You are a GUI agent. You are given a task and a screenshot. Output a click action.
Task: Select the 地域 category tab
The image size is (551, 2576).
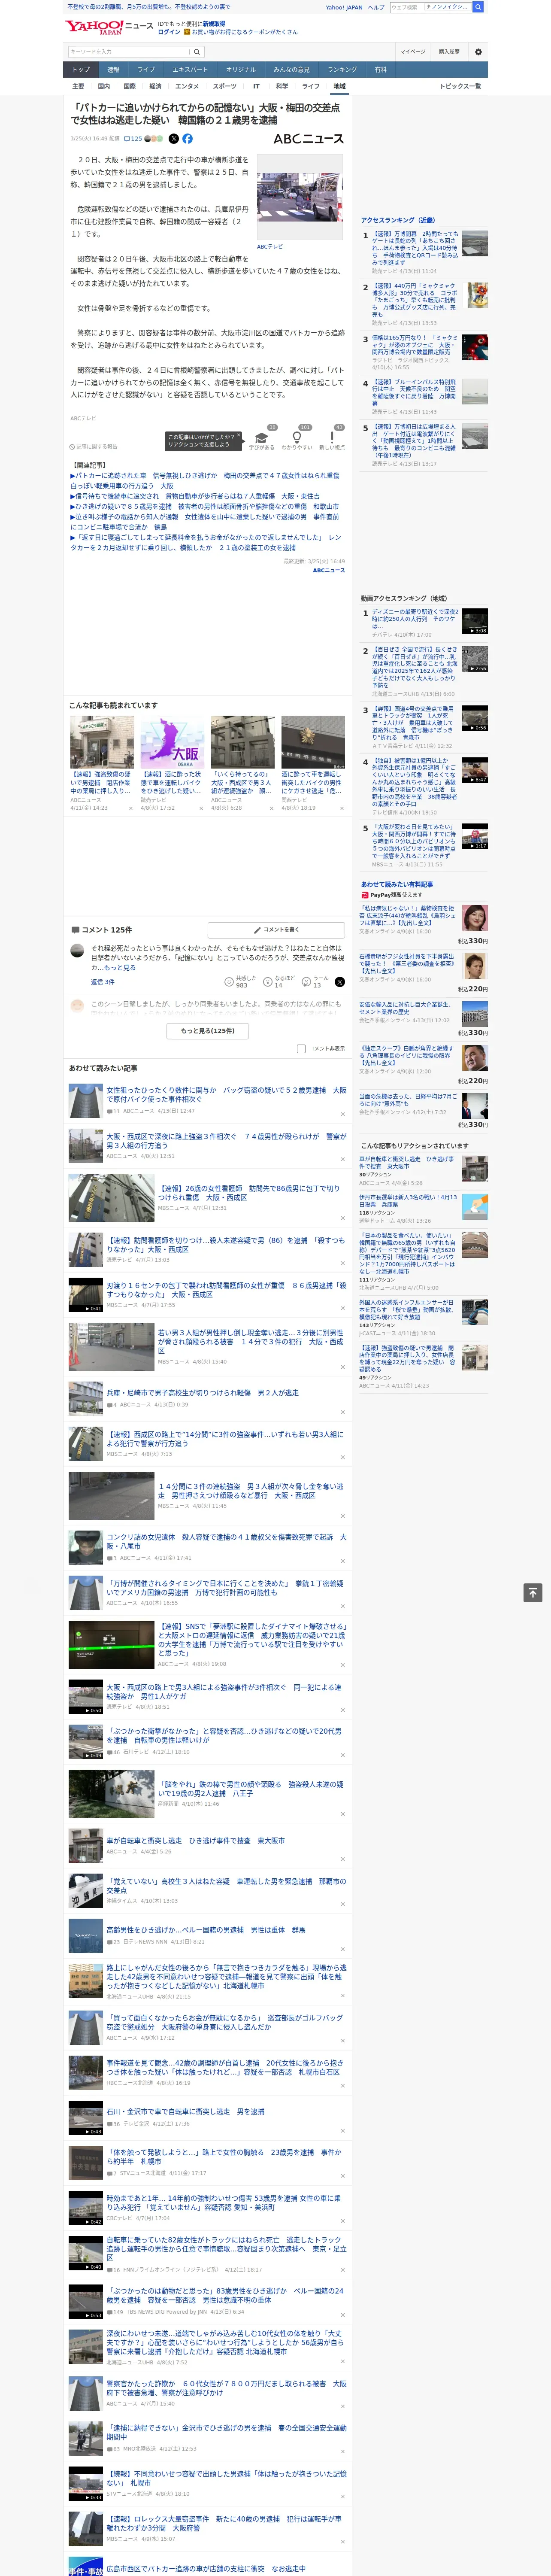pos(340,86)
